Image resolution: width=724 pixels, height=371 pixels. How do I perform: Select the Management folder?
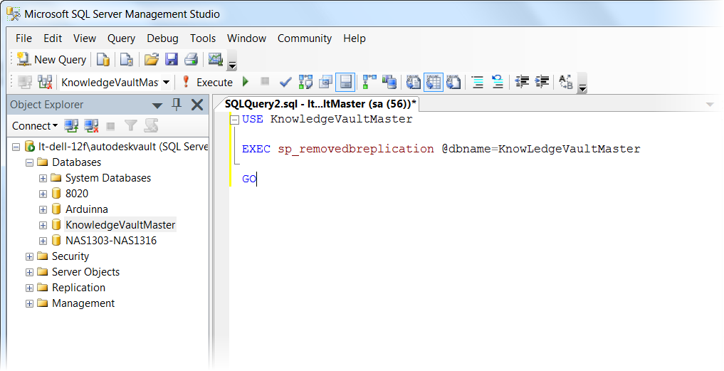coord(83,303)
